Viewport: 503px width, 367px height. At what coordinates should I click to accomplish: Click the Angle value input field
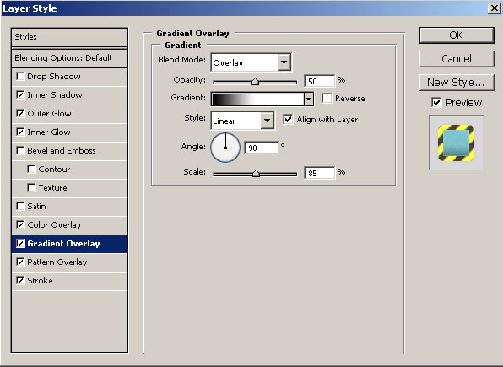(x=261, y=148)
